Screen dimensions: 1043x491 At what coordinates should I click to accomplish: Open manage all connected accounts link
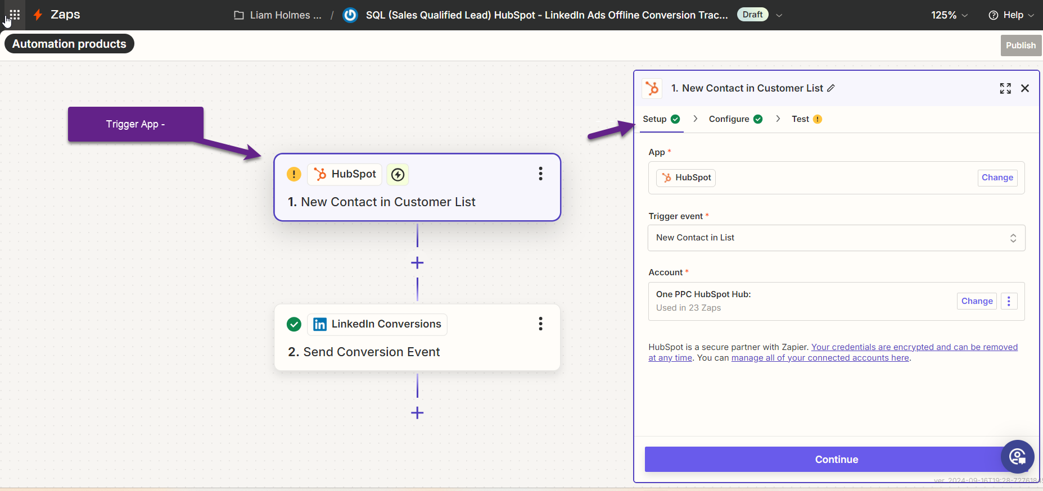point(820,358)
